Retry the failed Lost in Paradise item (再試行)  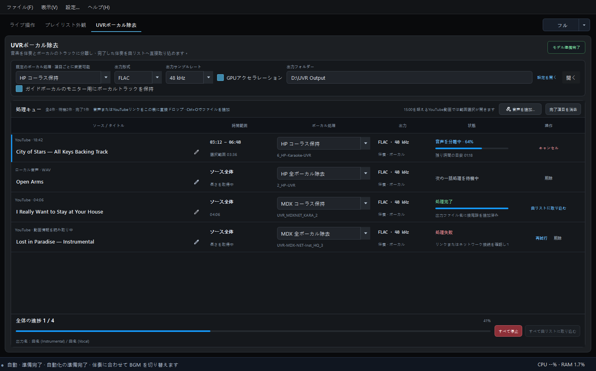pos(541,238)
